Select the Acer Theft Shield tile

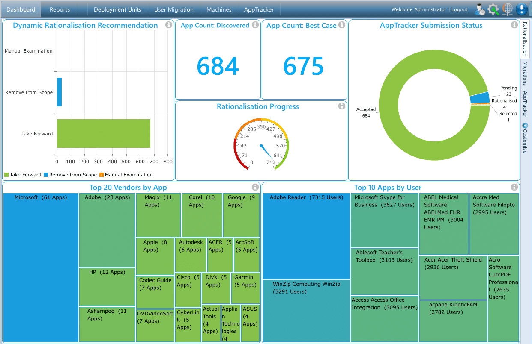453,277
